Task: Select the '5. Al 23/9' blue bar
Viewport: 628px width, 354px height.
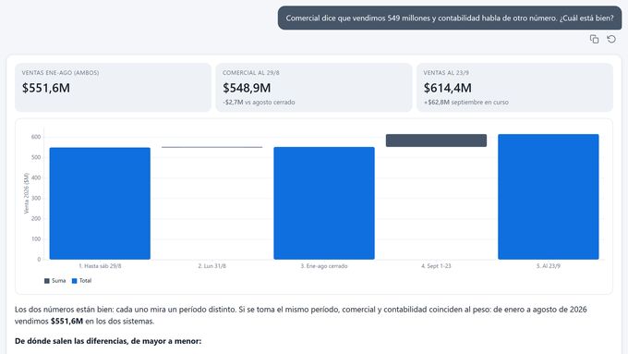Action: click(549, 197)
